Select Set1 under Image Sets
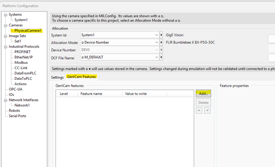 [18, 41]
